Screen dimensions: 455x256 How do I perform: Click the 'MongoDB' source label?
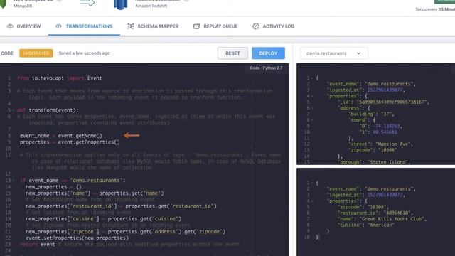23,6
